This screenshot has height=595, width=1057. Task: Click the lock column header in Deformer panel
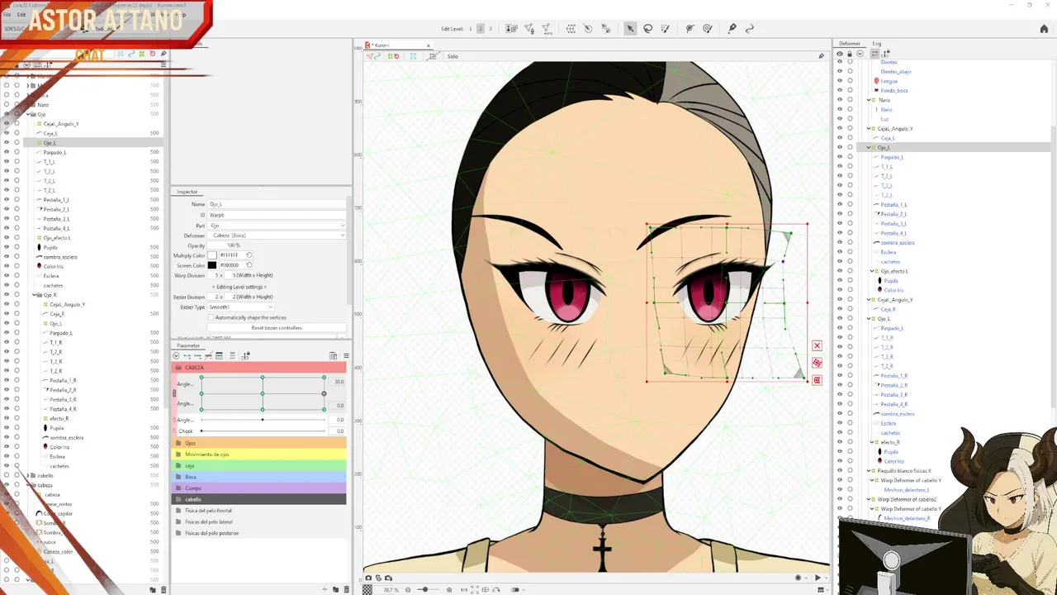coord(850,54)
